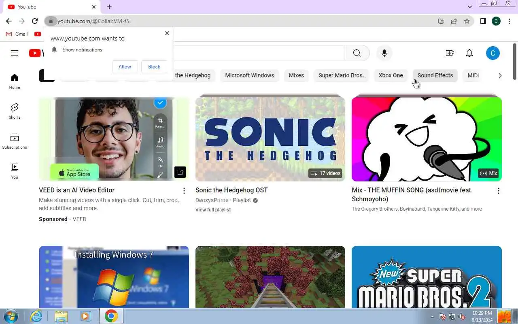The width and height of the screenshot is (518, 324).
Task: Start voice search with microphone icon
Action: coord(384,53)
